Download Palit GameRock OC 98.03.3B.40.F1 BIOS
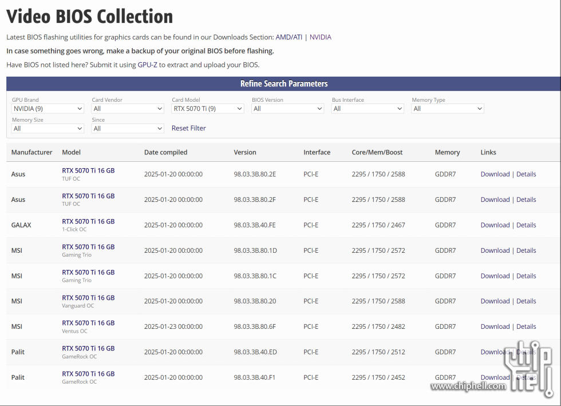Screen dimensions: 561x406 pos(495,377)
